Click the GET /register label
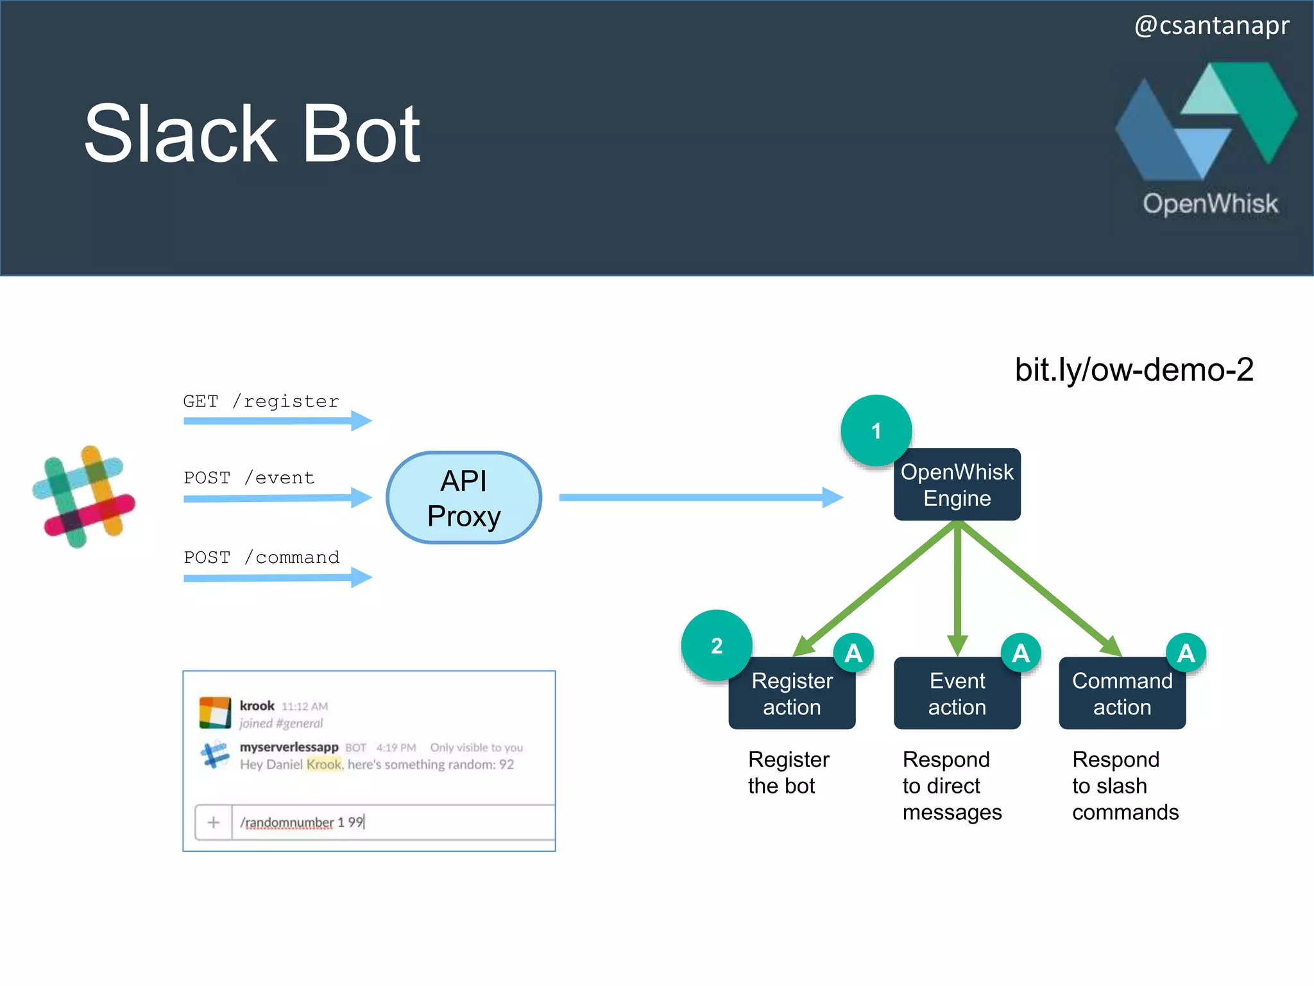The image size is (1314, 986). coord(261,401)
